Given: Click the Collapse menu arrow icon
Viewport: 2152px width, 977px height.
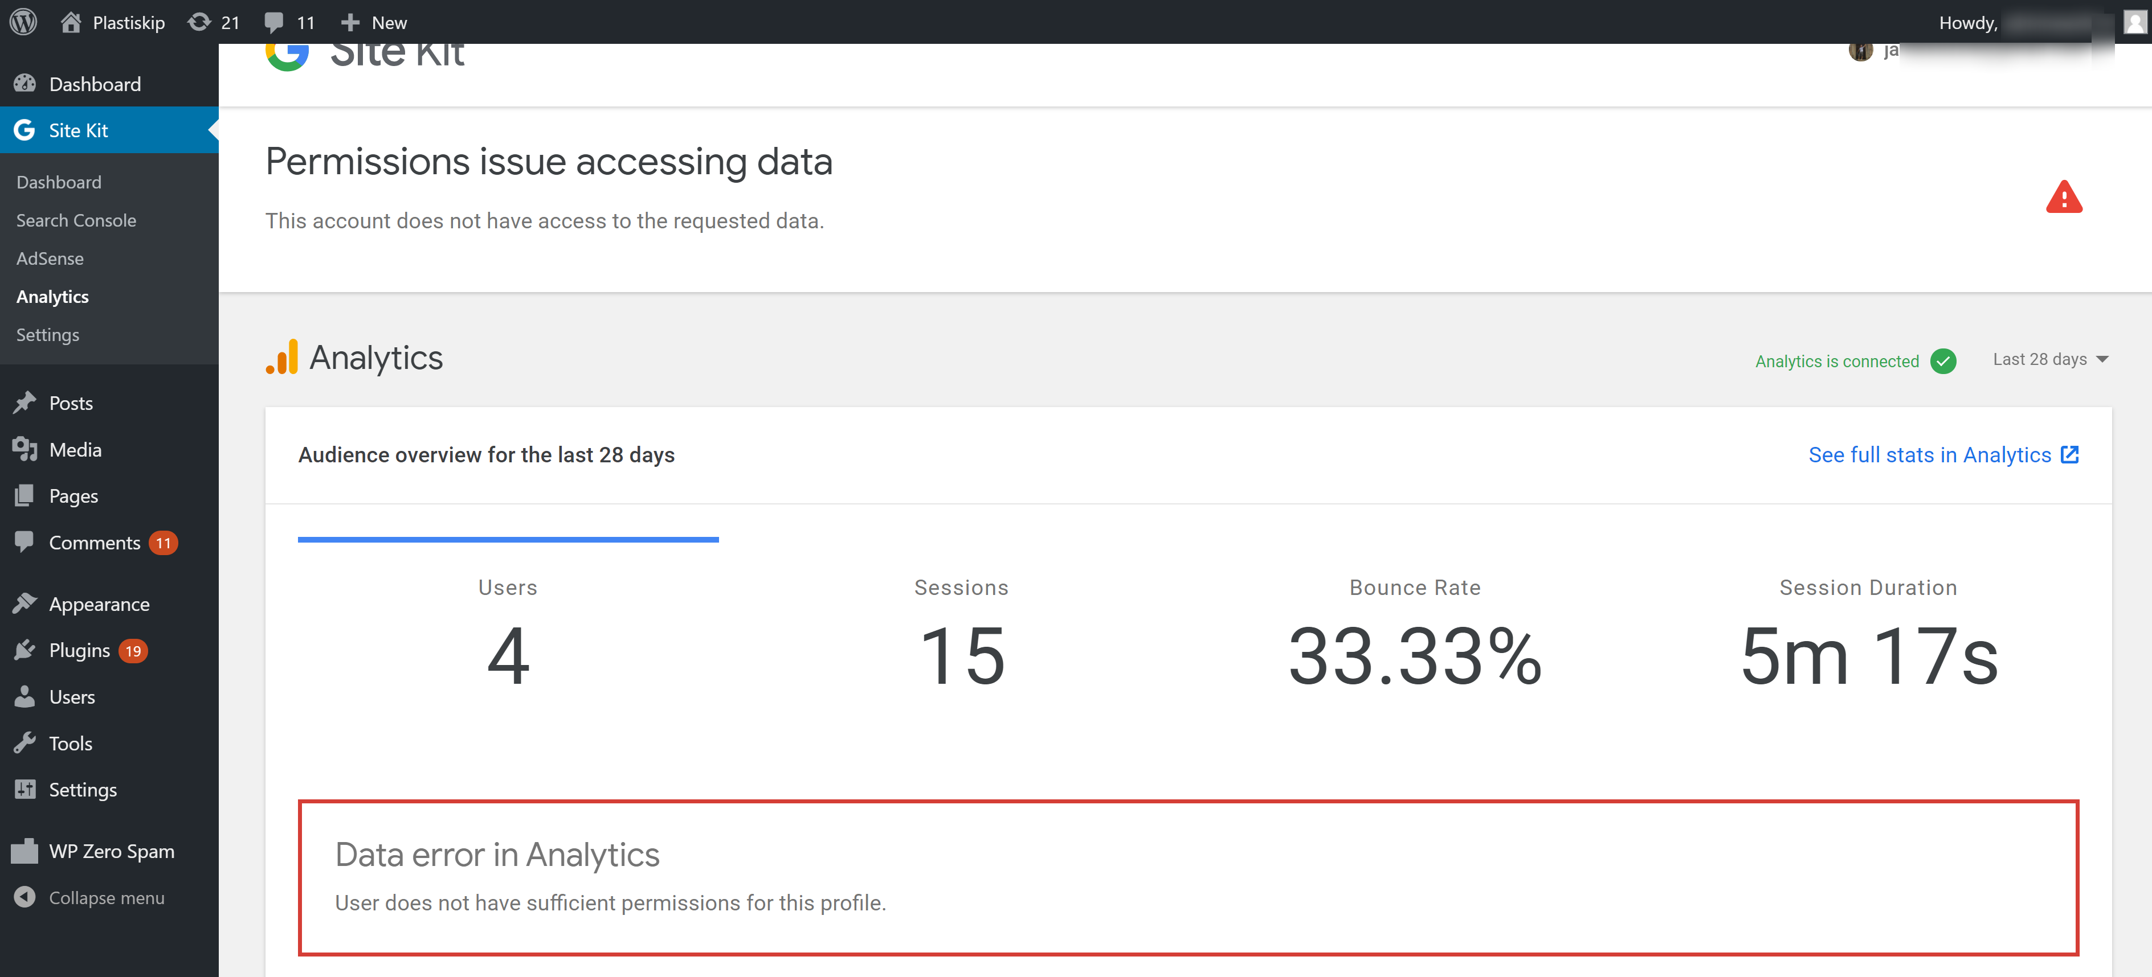Looking at the screenshot, I should coord(25,897).
